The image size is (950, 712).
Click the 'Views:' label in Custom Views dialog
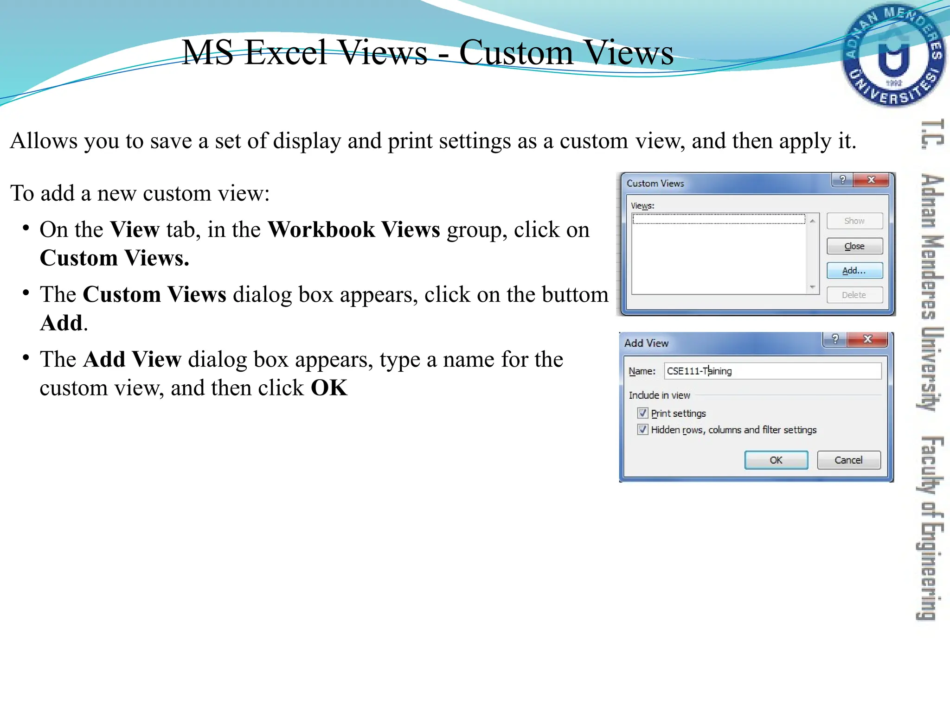tap(642, 206)
